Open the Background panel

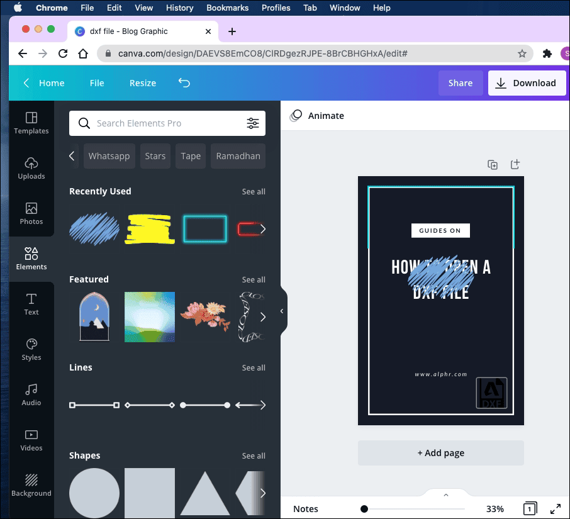[31, 484]
